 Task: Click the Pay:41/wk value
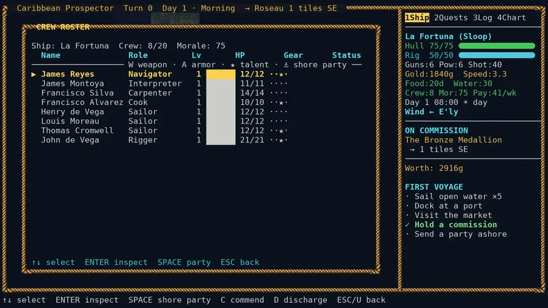click(494, 93)
